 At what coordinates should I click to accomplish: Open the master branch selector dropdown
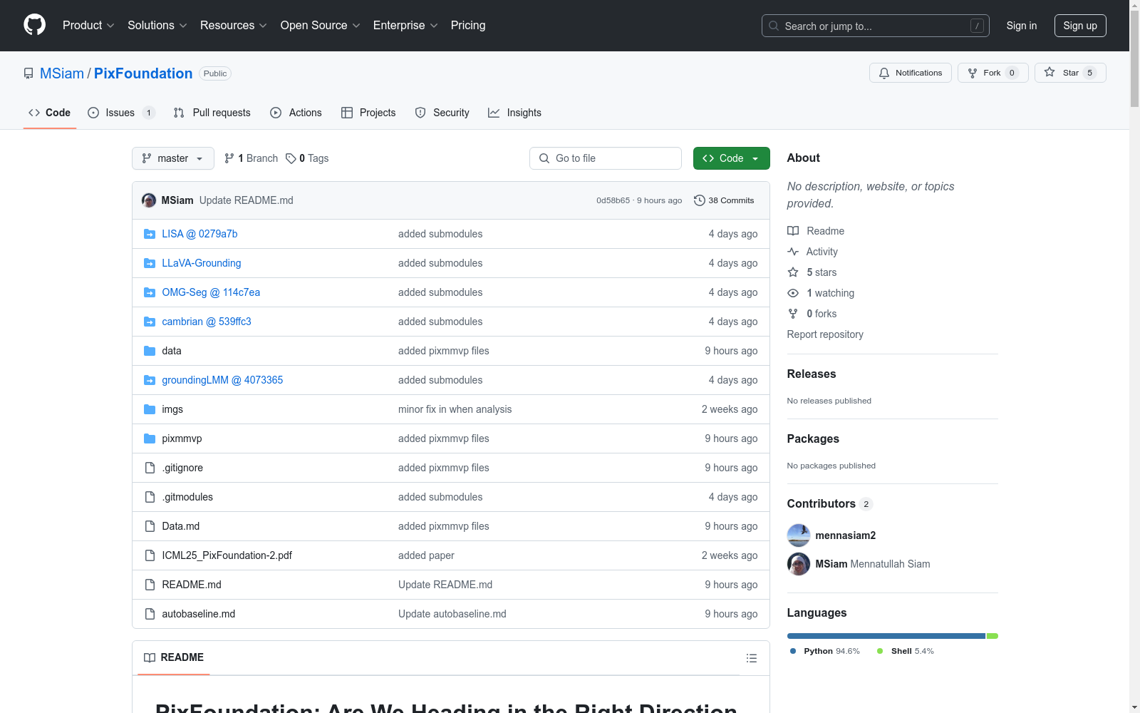tap(173, 158)
